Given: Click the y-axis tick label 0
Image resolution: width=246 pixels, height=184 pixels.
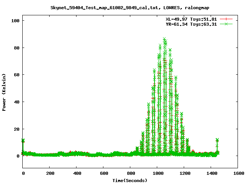Looking at the screenshot, I should coord(18,156).
